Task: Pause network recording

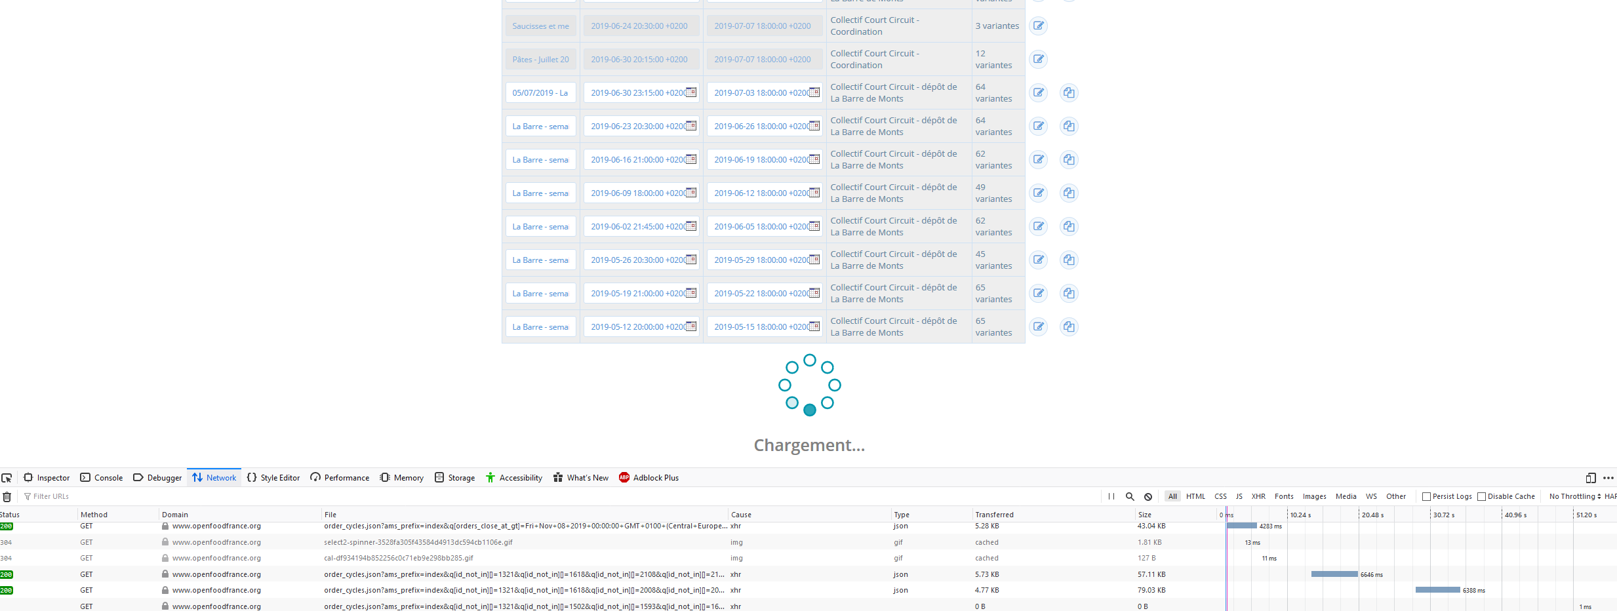Action: click(x=1111, y=496)
